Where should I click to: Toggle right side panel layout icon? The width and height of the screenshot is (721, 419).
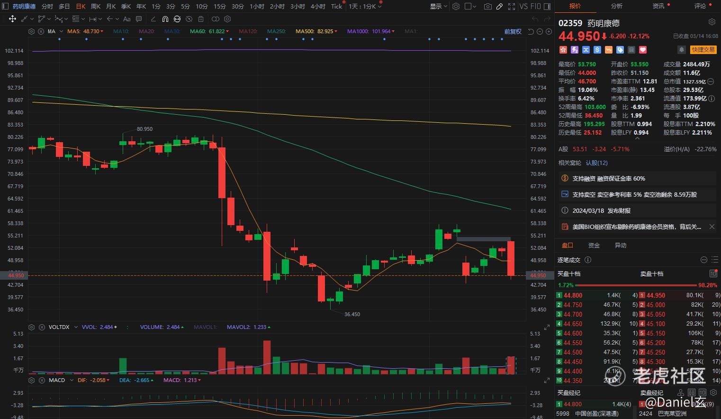point(547,6)
